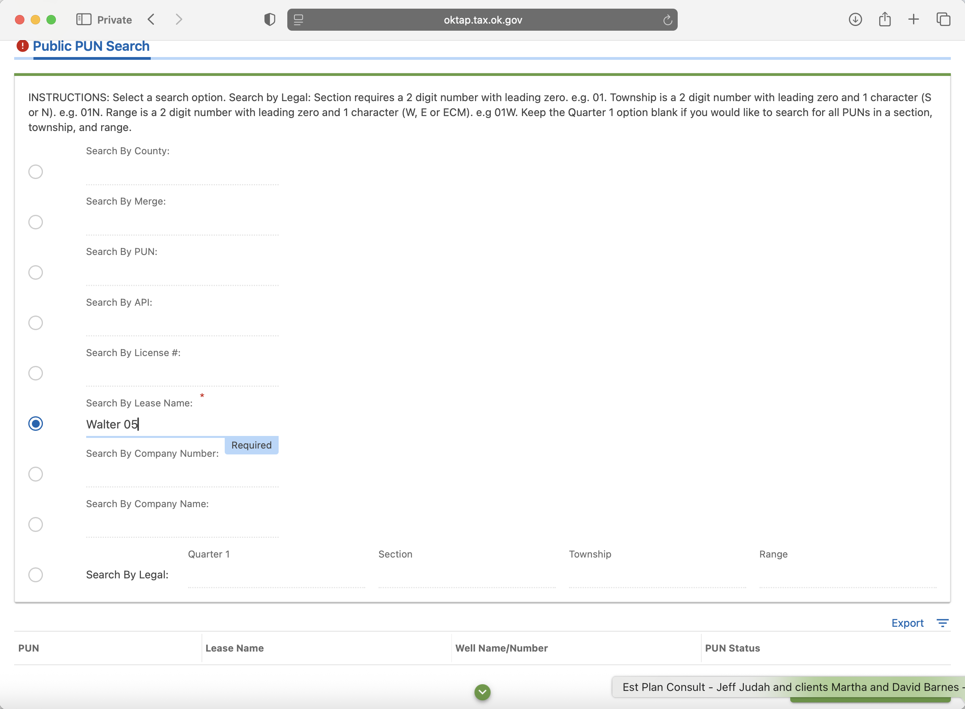Choose the Search By Legal radio option
Screen dimensions: 965x709
coord(36,575)
